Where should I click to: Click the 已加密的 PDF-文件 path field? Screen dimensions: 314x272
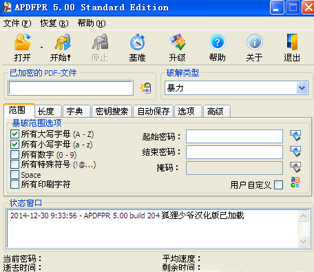coord(71,87)
